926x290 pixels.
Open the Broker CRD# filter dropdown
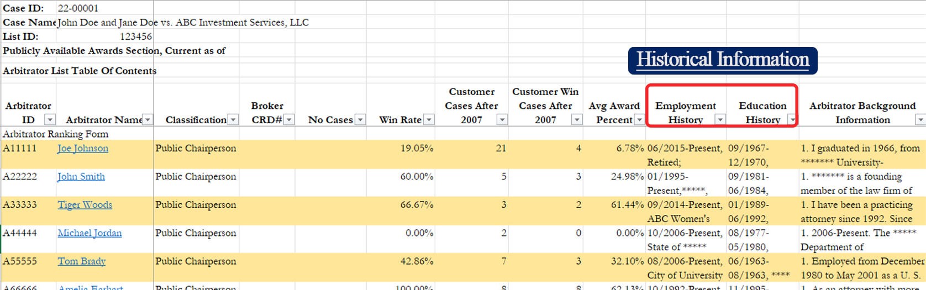coord(289,120)
